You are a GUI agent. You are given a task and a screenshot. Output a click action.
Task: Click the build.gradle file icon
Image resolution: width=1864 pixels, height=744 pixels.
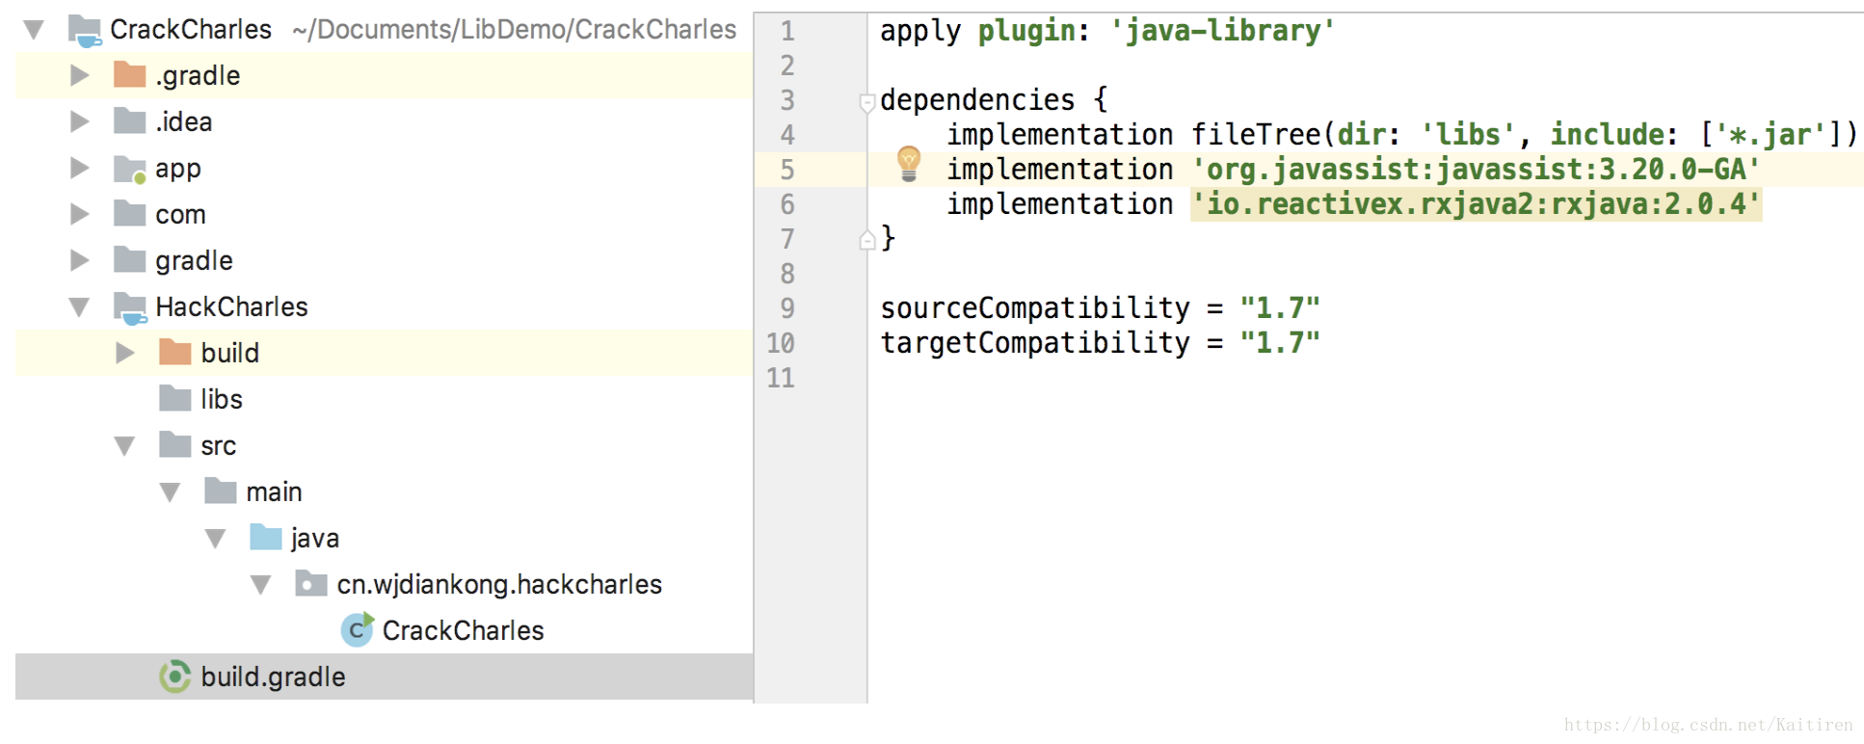click(x=175, y=677)
